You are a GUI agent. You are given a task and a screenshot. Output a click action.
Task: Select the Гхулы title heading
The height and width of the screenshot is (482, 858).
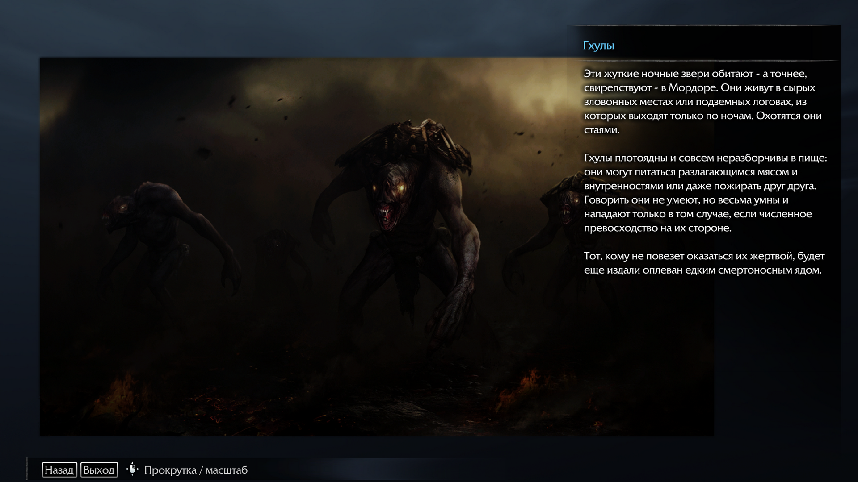598,46
